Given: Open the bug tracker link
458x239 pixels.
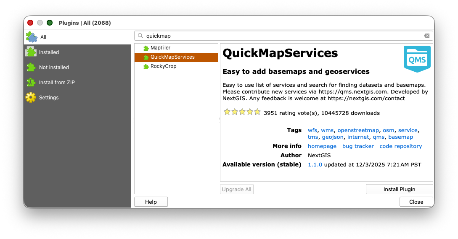Looking at the screenshot, I should (x=358, y=146).
